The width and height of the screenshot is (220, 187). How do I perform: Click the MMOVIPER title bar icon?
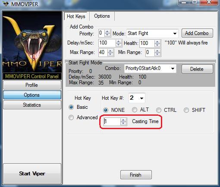pos(6,4)
